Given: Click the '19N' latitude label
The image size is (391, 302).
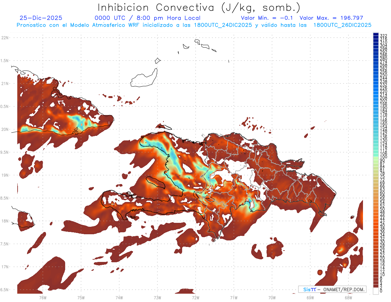Looking at the screenshot, I should pos(5,175).
